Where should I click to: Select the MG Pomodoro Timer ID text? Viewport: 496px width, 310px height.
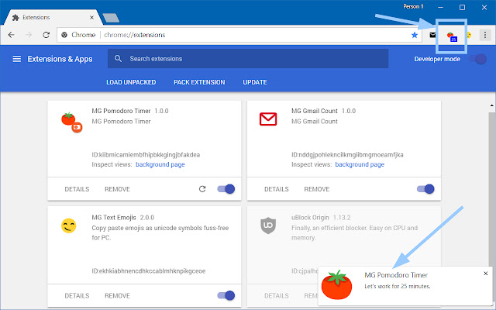click(x=146, y=155)
